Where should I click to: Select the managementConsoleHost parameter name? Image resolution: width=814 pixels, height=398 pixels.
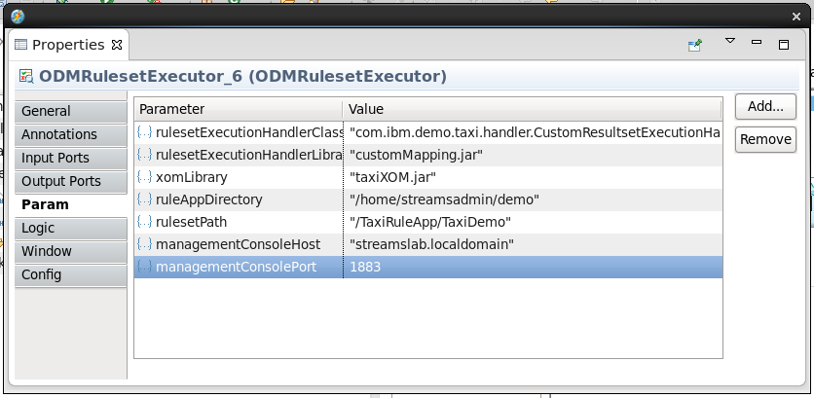click(238, 244)
